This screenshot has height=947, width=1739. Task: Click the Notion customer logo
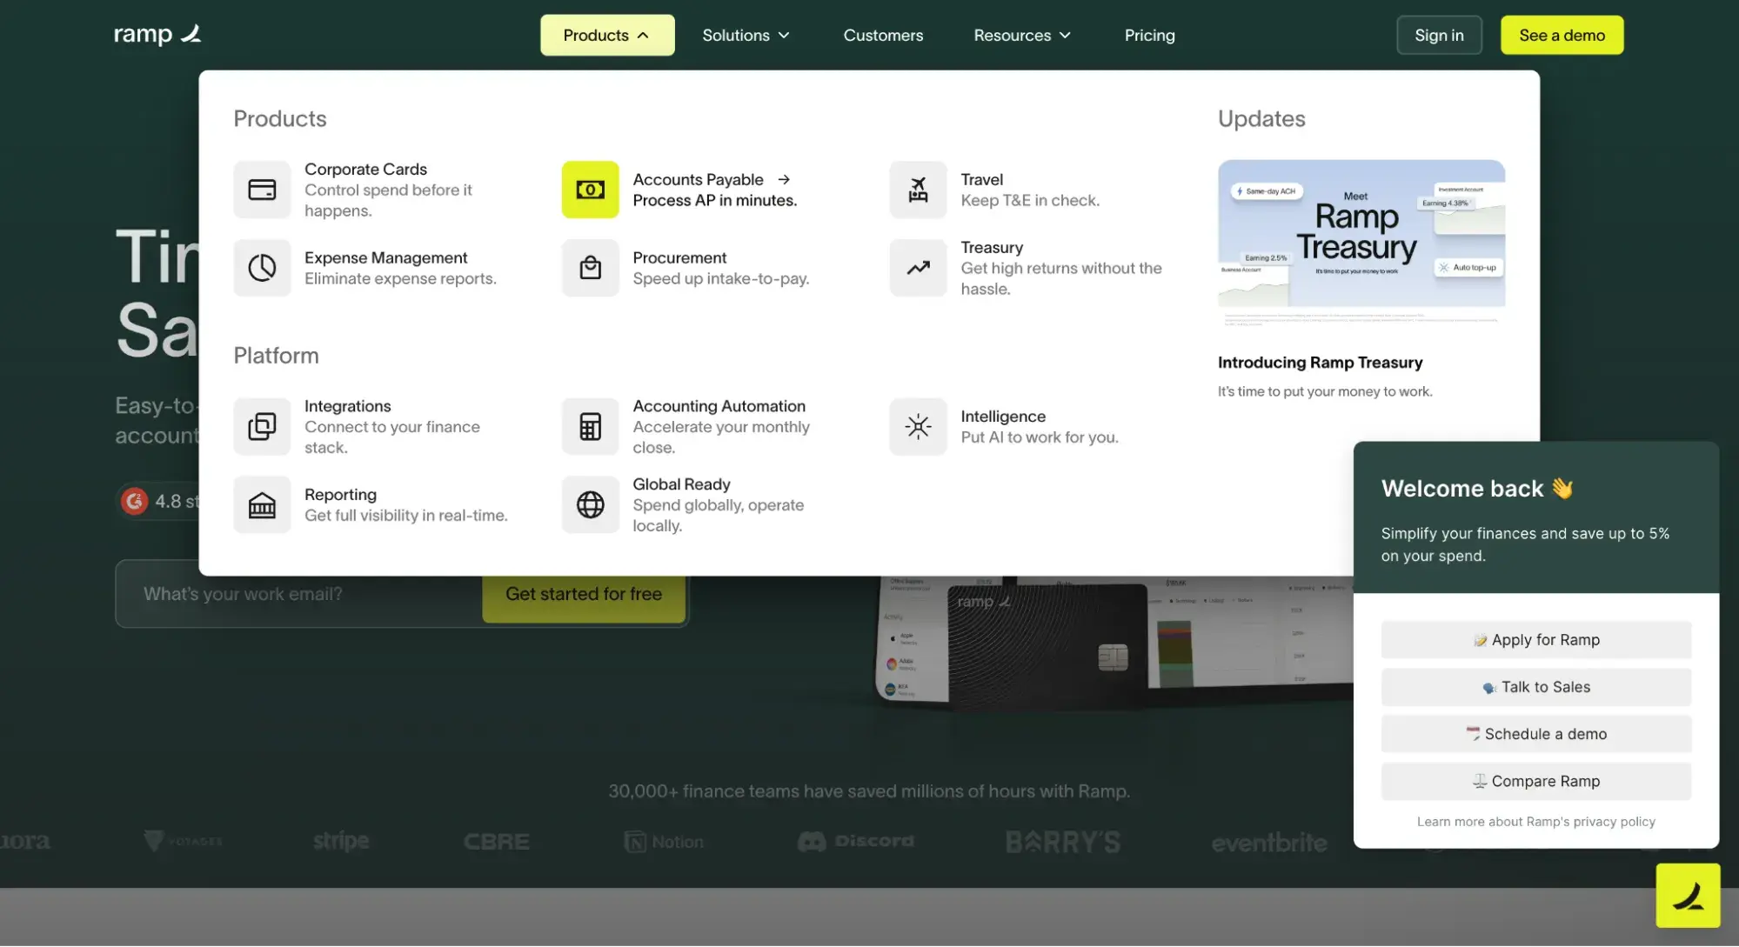click(663, 842)
